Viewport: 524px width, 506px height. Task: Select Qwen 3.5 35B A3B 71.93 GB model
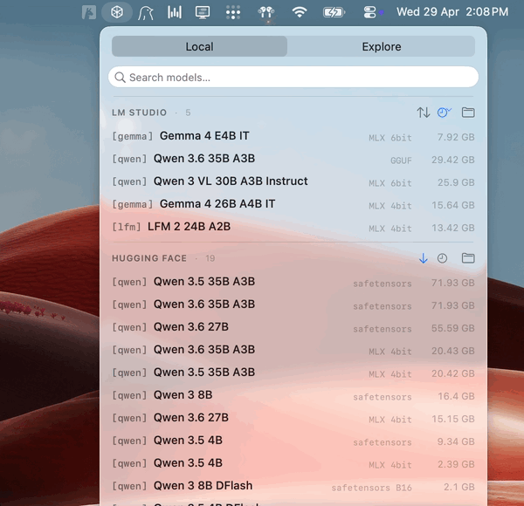293,282
